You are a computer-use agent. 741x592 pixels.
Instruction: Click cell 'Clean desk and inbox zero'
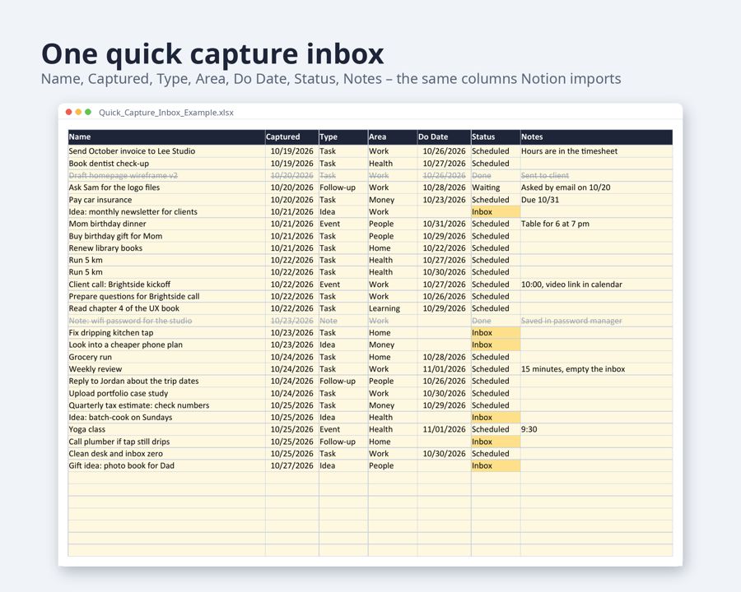tap(167, 454)
